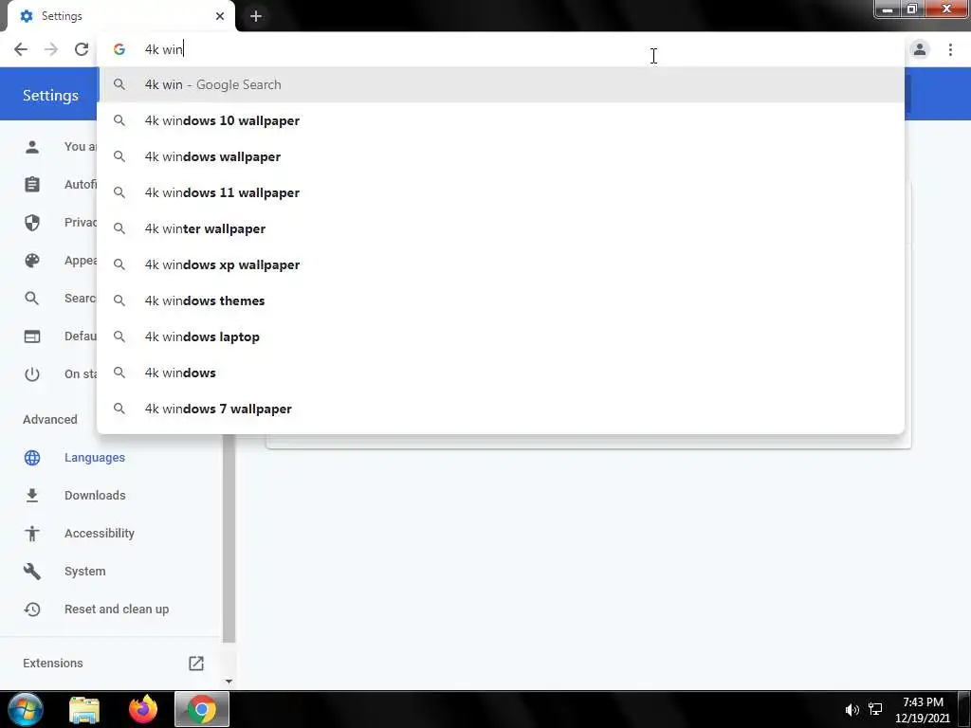Close the Settings tab
Viewport: 971px width, 728px height.
[x=220, y=16]
